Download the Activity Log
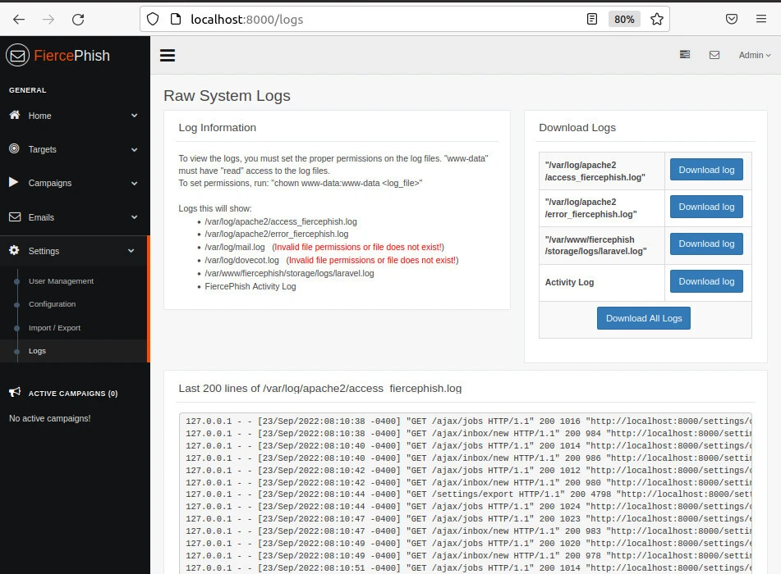The width and height of the screenshot is (781, 574). [x=706, y=281]
